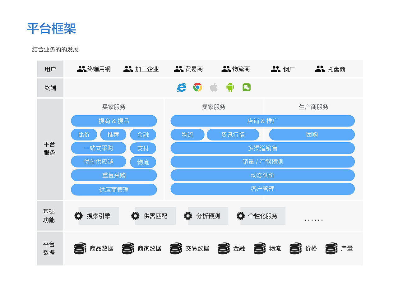Screen dimensions: 398x290
Task: Click the 终端 row label
Action: (x=50, y=88)
